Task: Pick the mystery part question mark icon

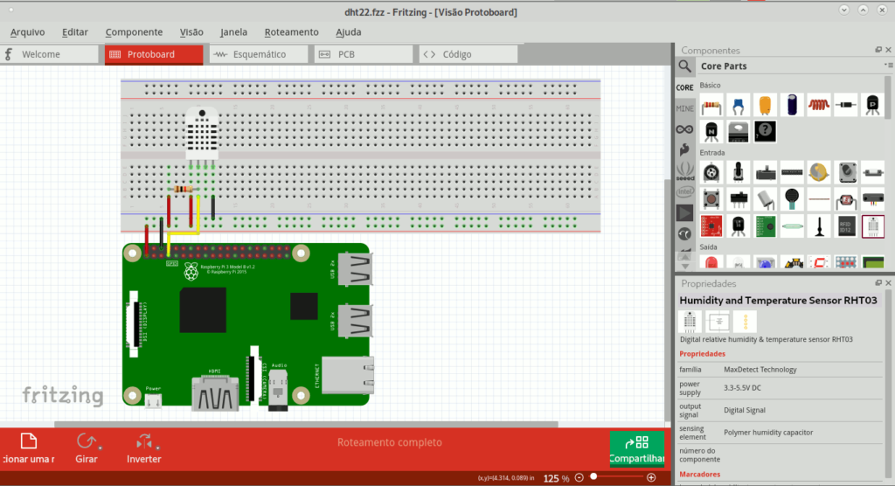Action: point(765,131)
